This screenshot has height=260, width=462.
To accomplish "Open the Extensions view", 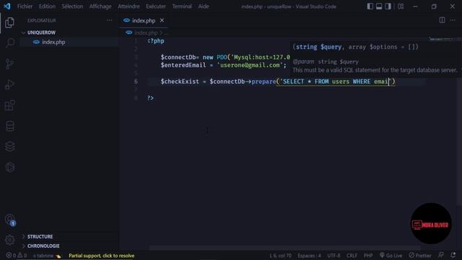I will (9, 105).
